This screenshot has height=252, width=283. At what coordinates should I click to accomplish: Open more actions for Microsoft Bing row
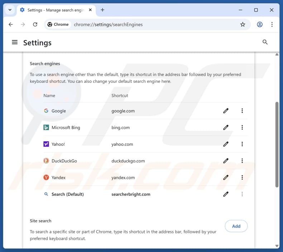[x=242, y=127]
